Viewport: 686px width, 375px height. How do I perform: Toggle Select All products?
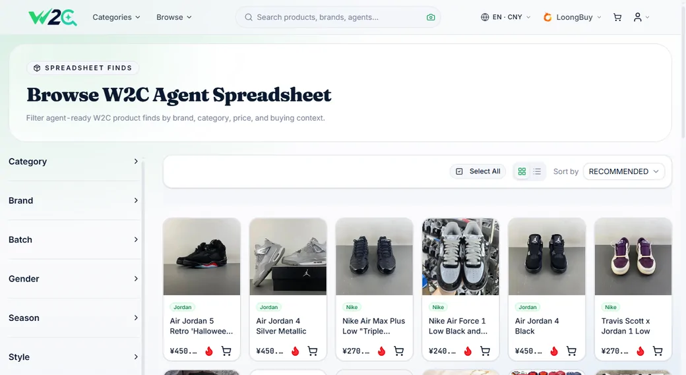point(478,171)
